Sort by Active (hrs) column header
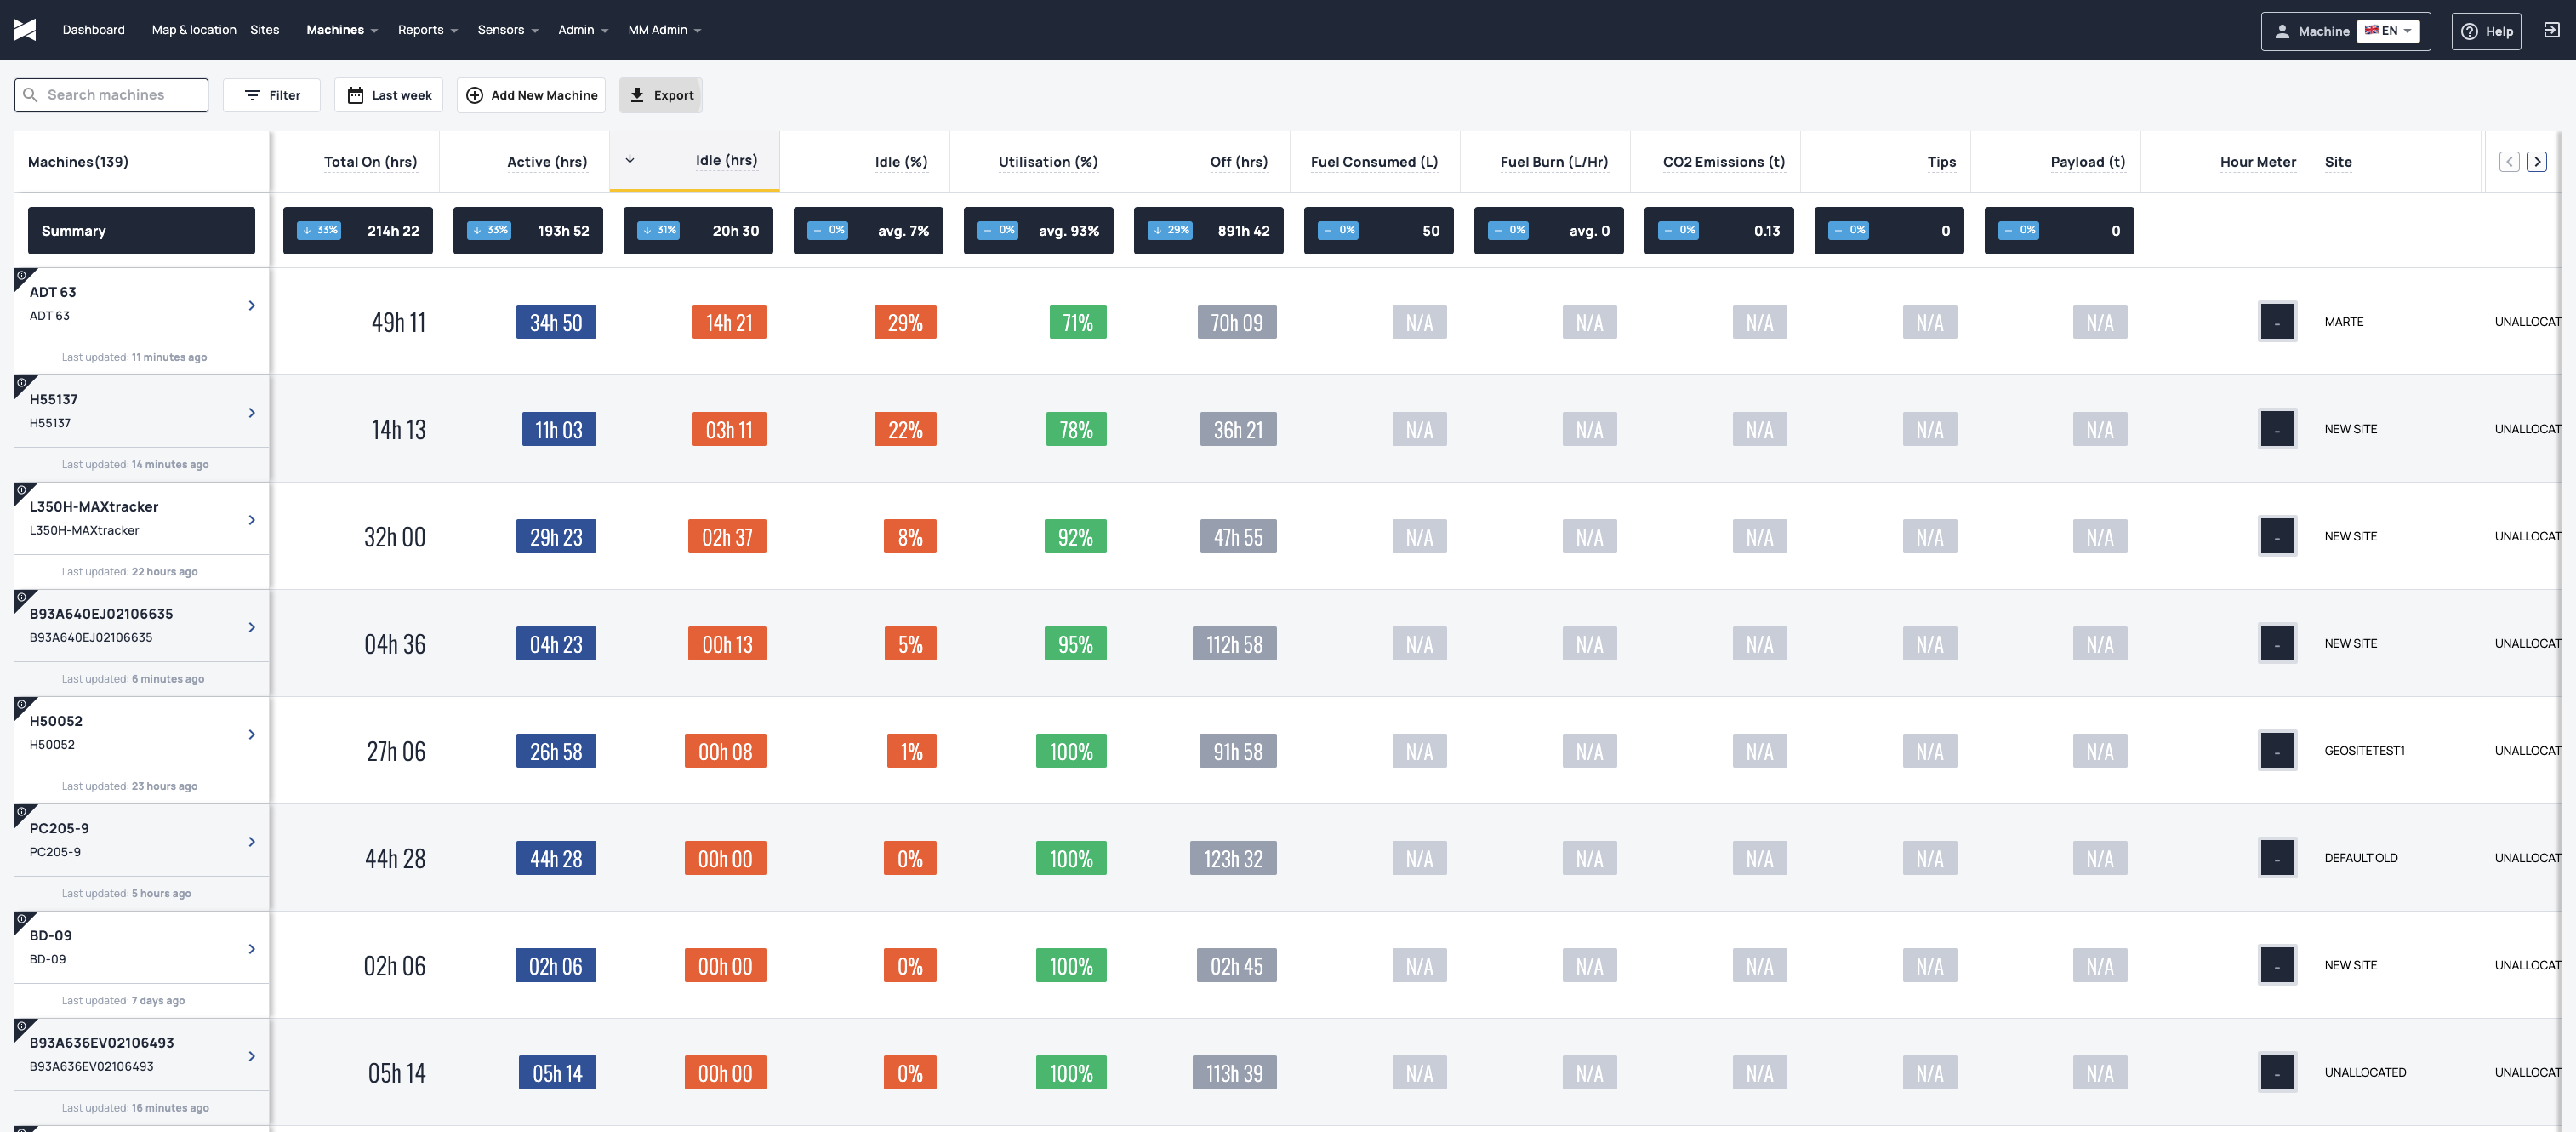Viewport: 2576px width, 1132px height. point(547,161)
